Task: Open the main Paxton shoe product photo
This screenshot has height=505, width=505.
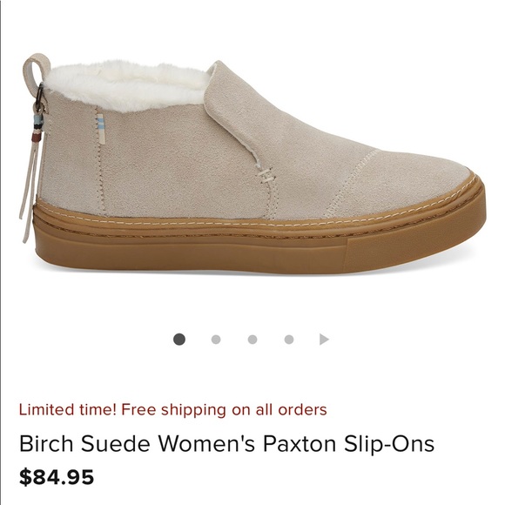Action: coord(252,165)
